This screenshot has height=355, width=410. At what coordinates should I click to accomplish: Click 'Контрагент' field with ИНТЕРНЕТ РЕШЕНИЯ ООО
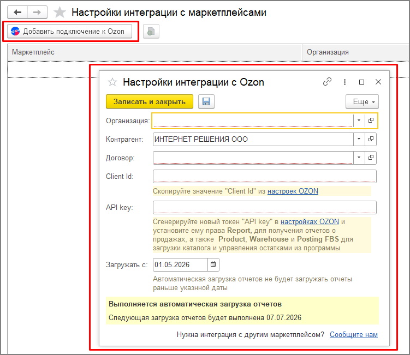pos(253,139)
